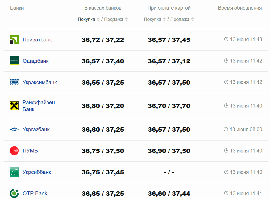The width and height of the screenshot is (270, 199).
Task: Open the Приватбанк link
Action: point(37,40)
